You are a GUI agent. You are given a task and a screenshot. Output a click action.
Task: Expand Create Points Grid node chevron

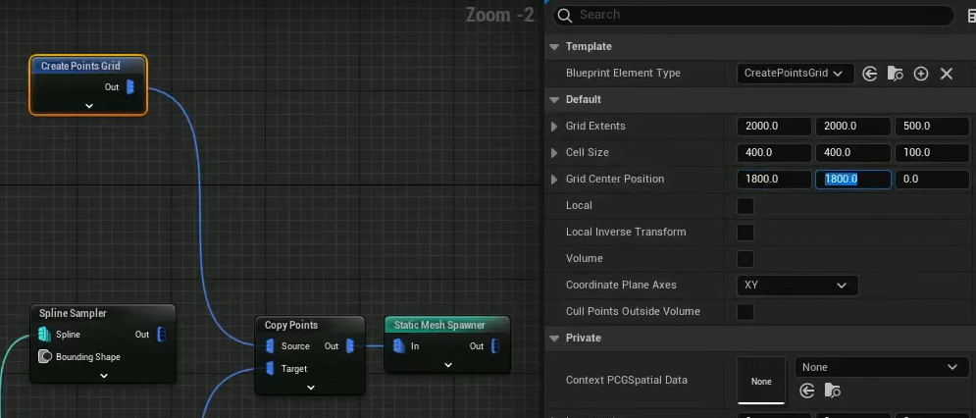click(x=89, y=106)
